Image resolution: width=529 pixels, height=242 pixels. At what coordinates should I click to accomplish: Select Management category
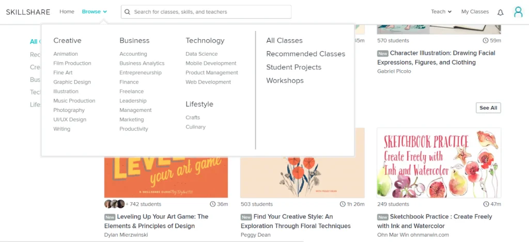click(x=136, y=110)
